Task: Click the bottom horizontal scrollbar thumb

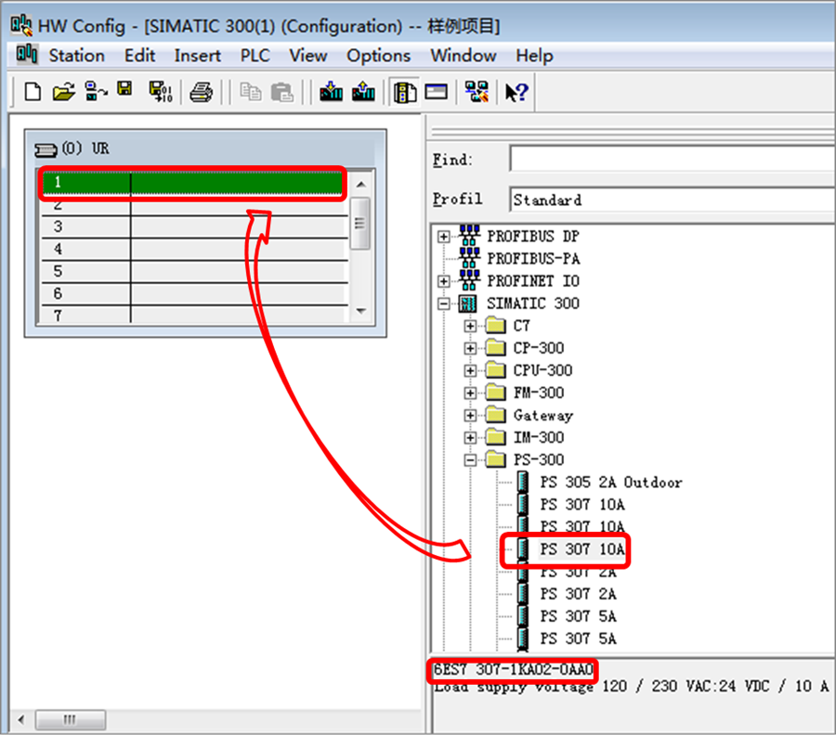Action: click(71, 720)
